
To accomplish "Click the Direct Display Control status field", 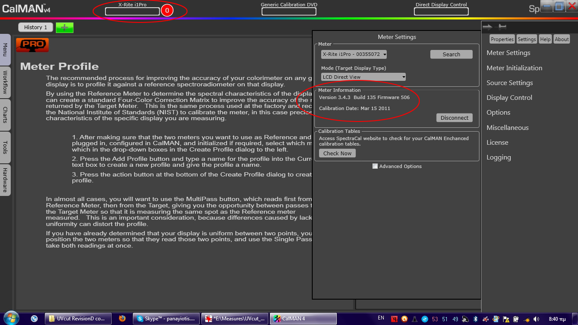I will pyautogui.click(x=441, y=11).
